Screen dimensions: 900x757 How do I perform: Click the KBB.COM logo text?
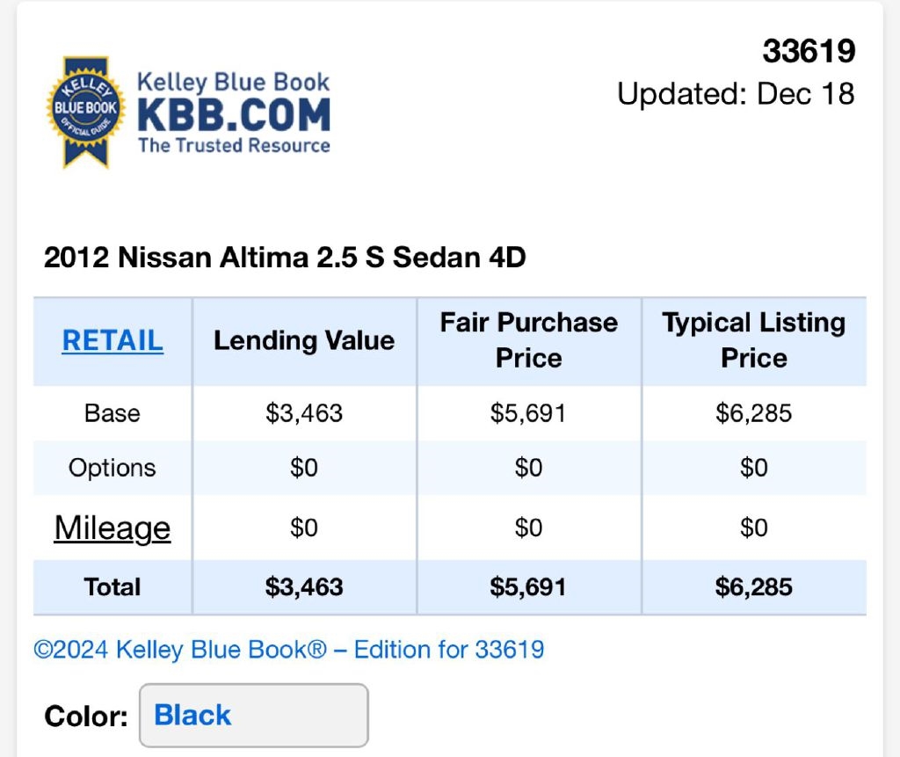click(234, 115)
